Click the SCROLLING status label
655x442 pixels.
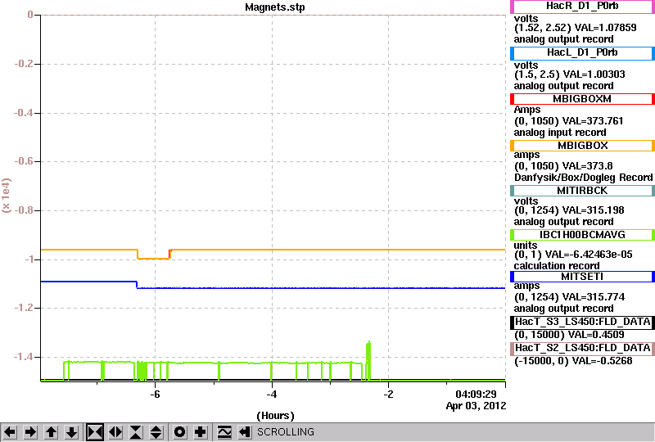[286, 432]
